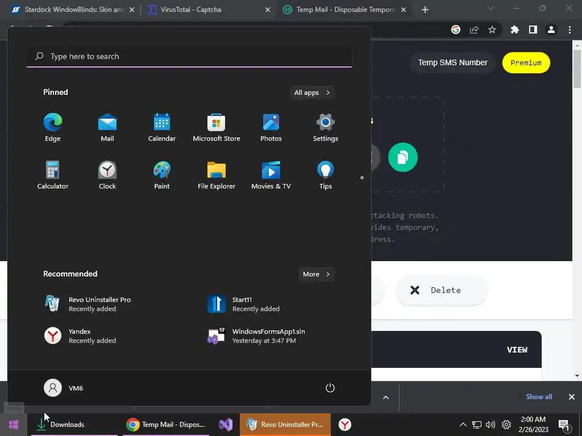Click the gear icon in system tray
This screenshot has width=582, height=436.
pos(506,425)
